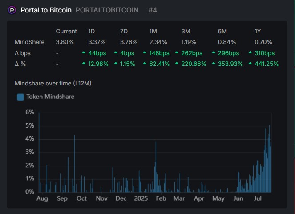295x214 pixels.
Task: Click the highest July bar above 5%
Action: [269, 158]
